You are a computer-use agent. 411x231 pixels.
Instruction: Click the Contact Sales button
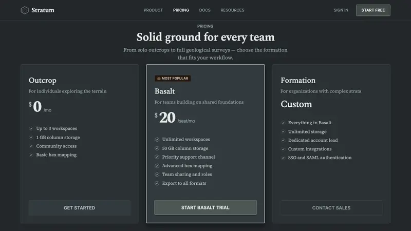click(331, 208)
